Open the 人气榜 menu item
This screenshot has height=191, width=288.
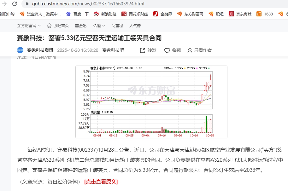(135, 26)
